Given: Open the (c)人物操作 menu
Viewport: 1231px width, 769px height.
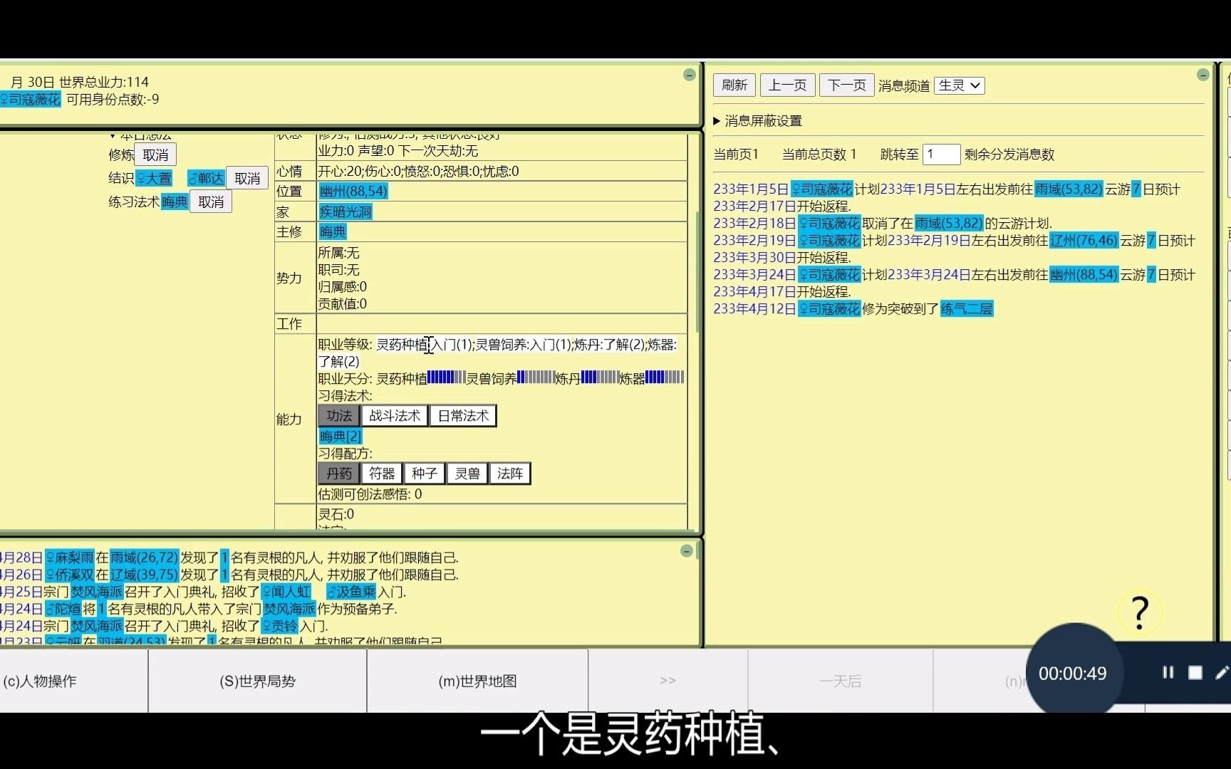Looking at the screenshot, I should 40,681.
